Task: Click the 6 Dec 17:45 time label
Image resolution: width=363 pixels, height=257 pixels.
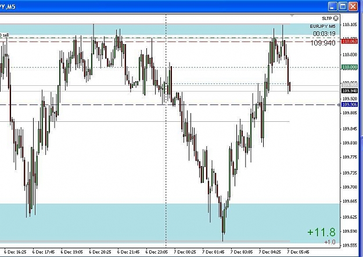Action: [44, 252]
